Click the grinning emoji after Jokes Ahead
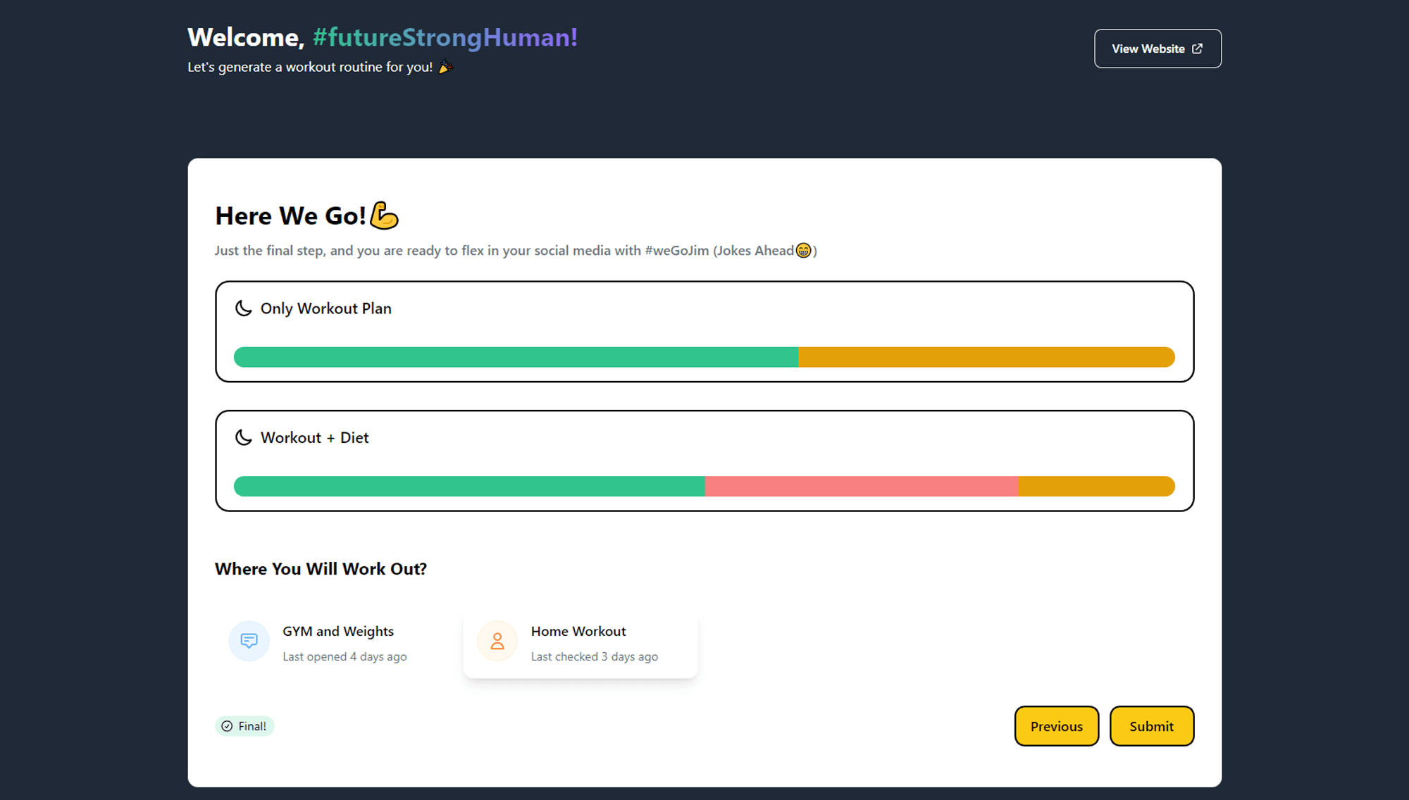This screenshot has width=1409, height=800. coord(803,251)
